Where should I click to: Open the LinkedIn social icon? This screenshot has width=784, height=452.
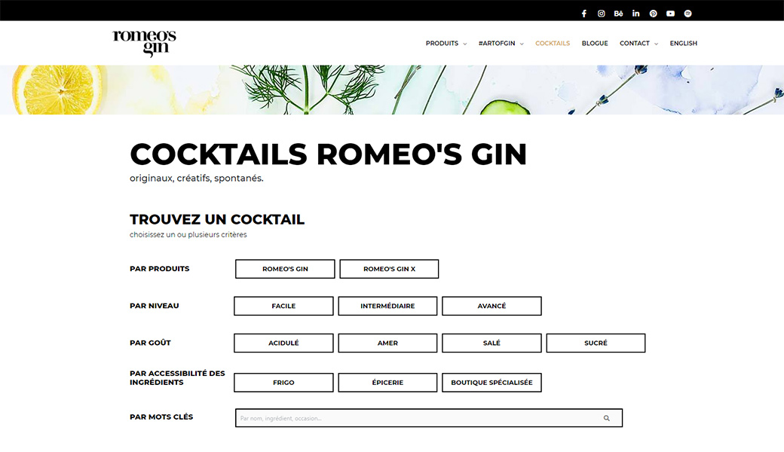click(x=635, y=14)
